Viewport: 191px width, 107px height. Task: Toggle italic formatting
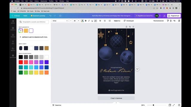tap(89, 21)
